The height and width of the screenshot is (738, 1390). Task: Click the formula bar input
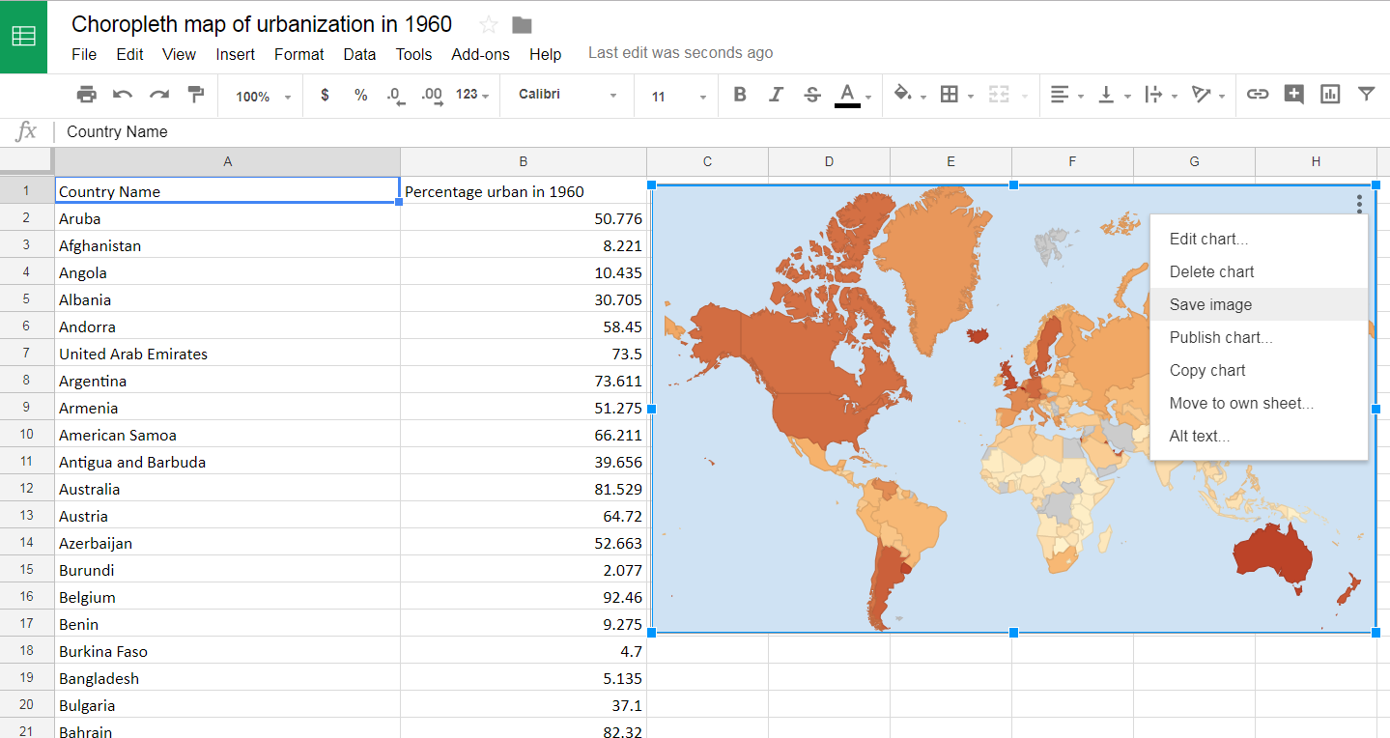click(724, 131)
